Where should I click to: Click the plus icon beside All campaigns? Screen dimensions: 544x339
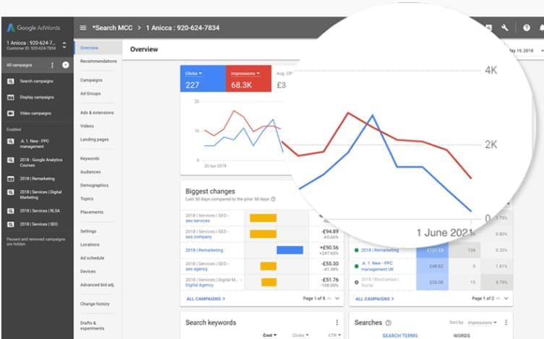(65, 65)
